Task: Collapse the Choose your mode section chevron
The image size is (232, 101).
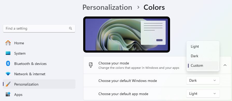Action: click(225, 65)
